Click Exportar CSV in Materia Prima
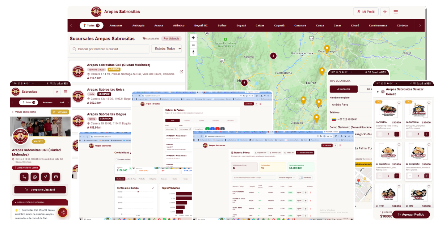 pos(260,153)
